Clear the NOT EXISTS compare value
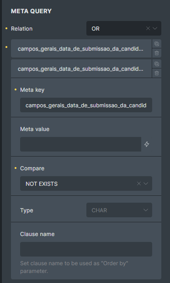 coord(139,183)
